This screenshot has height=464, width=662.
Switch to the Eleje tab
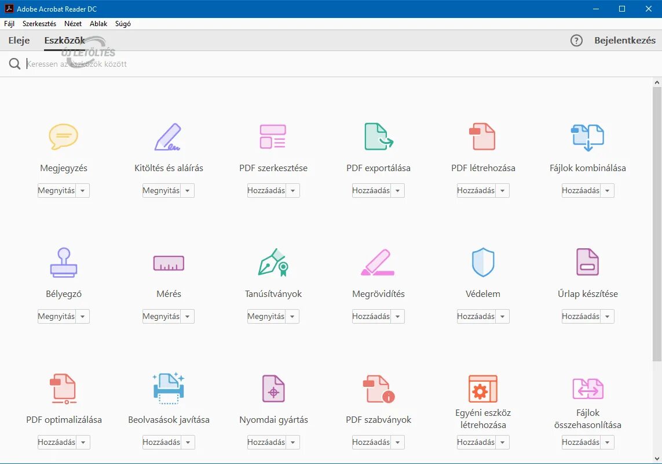coord(19,41)
